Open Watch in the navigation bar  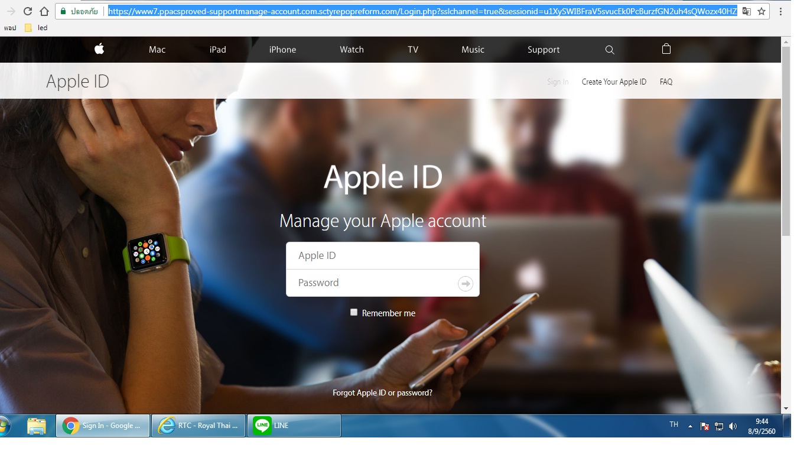[352, 50]
